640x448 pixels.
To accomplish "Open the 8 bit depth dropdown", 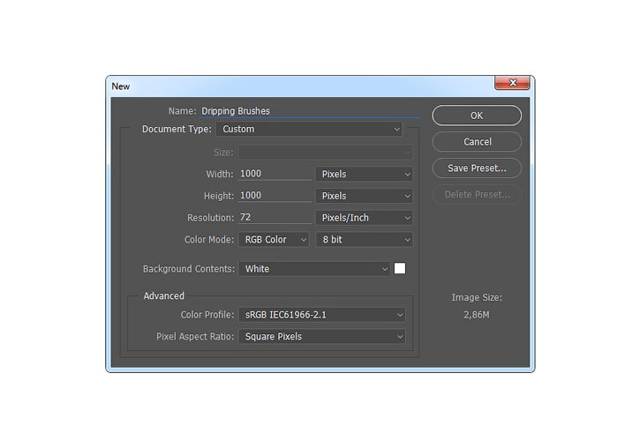I will pos(364,240).
